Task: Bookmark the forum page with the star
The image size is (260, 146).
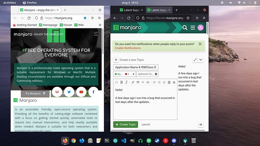Action: click(188, 18)
